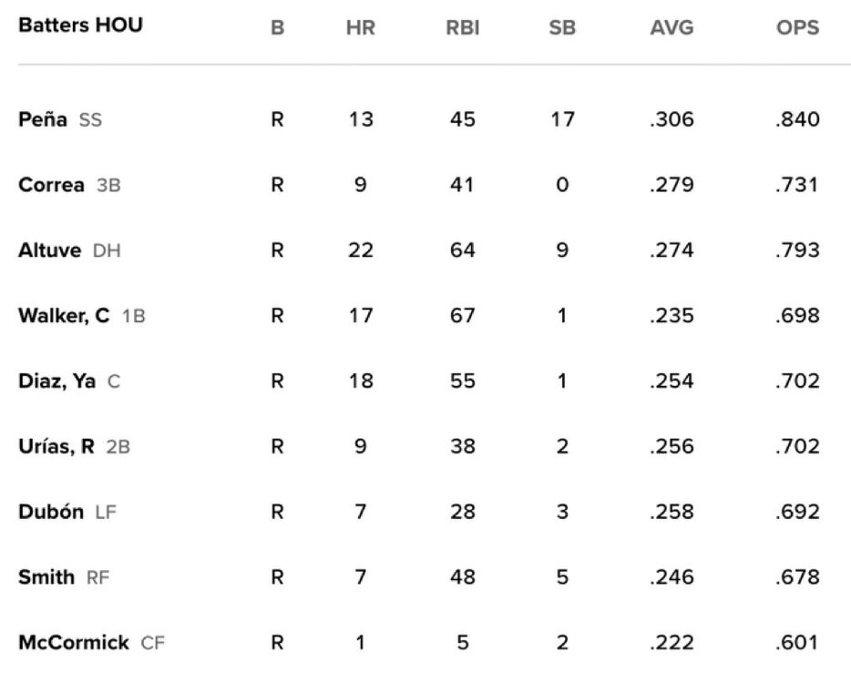This screenshot has width=851, height=683.
Task: Open the Diaz, Ya player link
Action: click(x=56, y=382)
